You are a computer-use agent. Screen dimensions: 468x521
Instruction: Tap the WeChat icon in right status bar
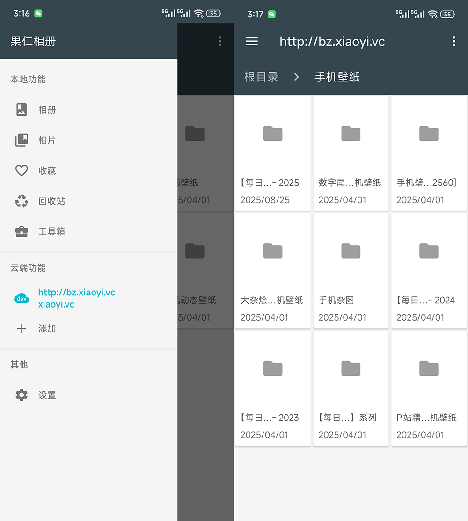coord(272,15)
